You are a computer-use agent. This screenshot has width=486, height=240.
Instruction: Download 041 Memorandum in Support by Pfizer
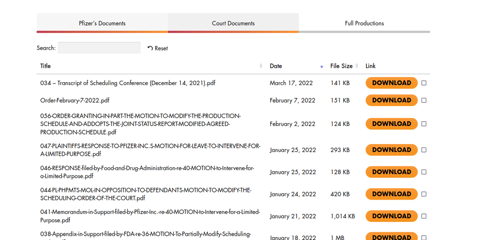click(x=391, y=216)
